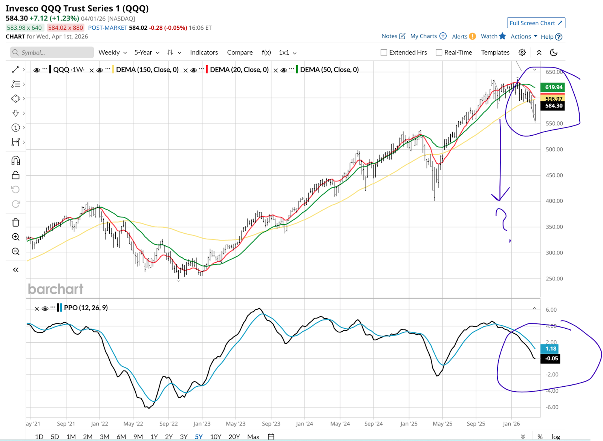The image size is (603, 441).
Task: Hide the DEMA (50, Close, 0) line
Action: [x=284, y=70]
